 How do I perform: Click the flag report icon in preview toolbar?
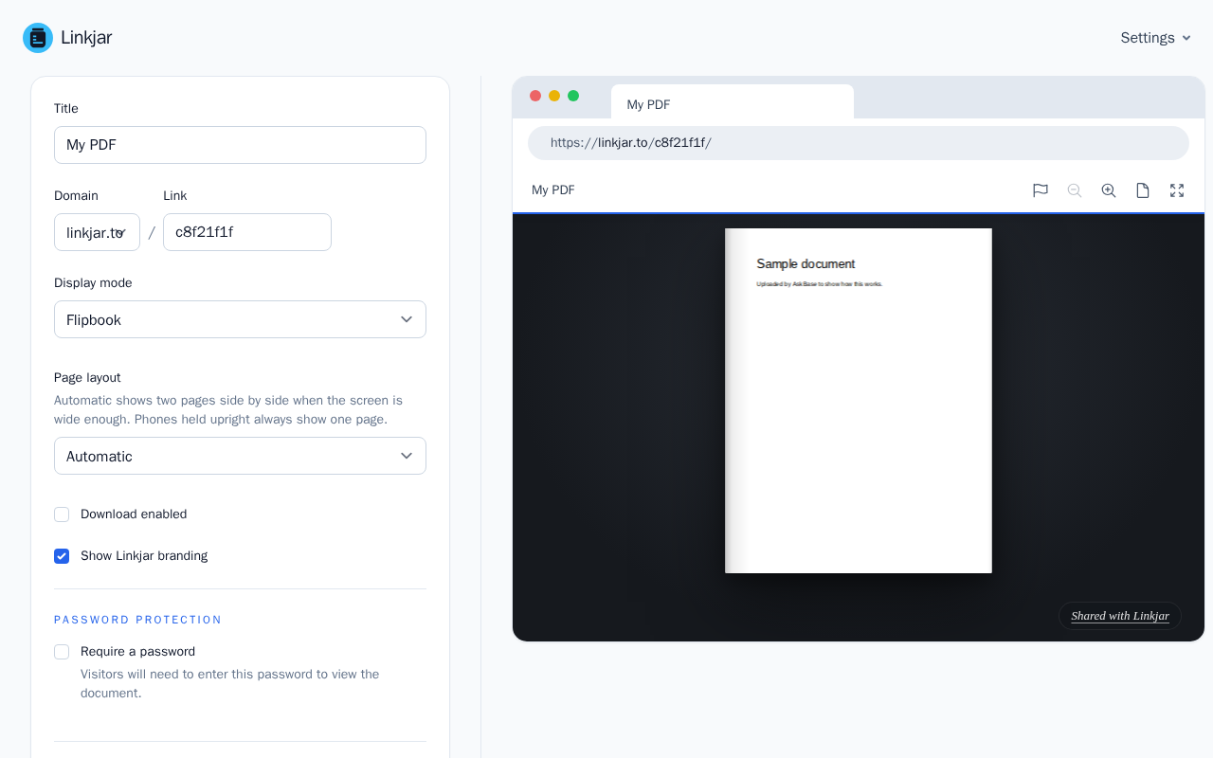coord(1041,190)
